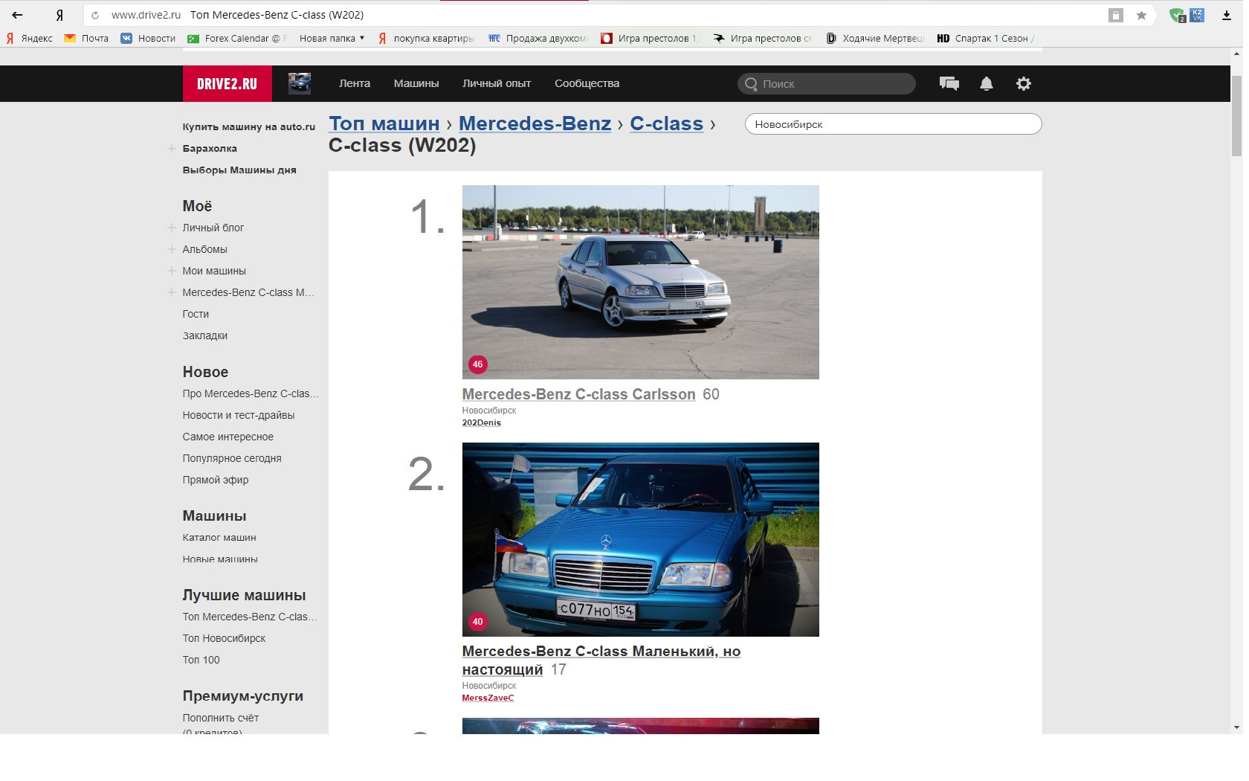The image size is (1249, 781).
Task: Open the Почта bookmark
Action: click(x=86, y=38)
